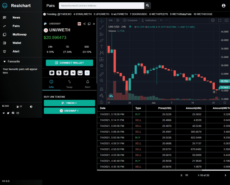Open the rows-per-page dropdown showing 10
230x185 pixels.
pyautogui.click(x=186, y=175)
